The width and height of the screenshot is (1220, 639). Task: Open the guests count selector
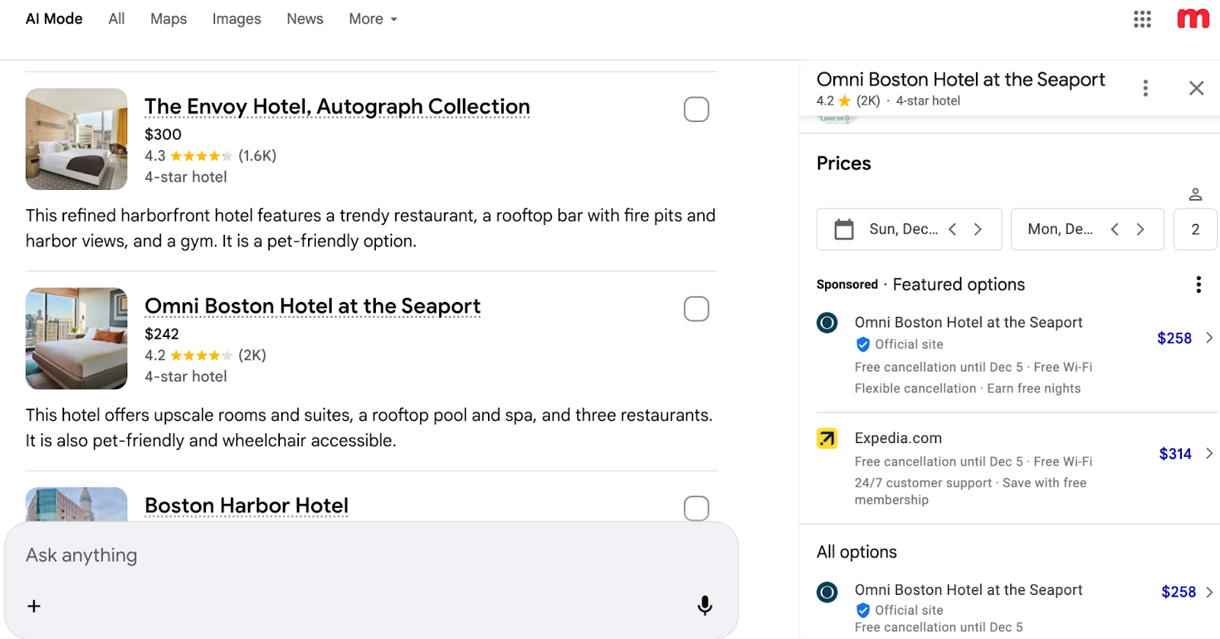(1195, 230)
